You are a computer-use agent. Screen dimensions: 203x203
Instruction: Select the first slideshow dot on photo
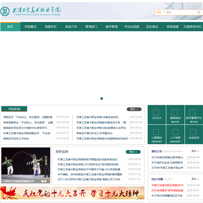click(x=42, y=181)
